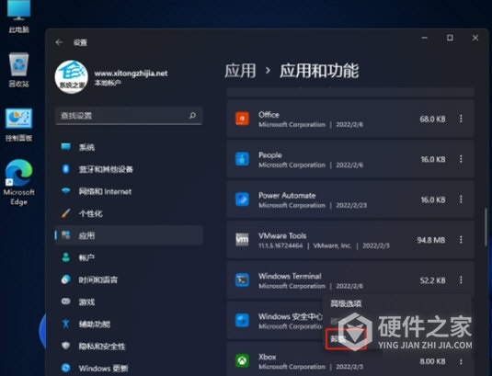The height and width of the screenshot is (376, 492).
Task: Open 蓝牙和其他设备 settings category
Action: [129, 169]
